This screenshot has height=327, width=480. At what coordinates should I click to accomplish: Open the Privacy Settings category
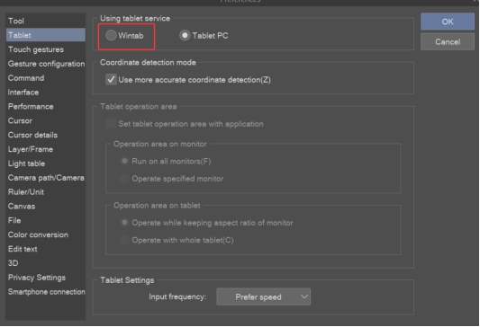(x=46, y=278)
